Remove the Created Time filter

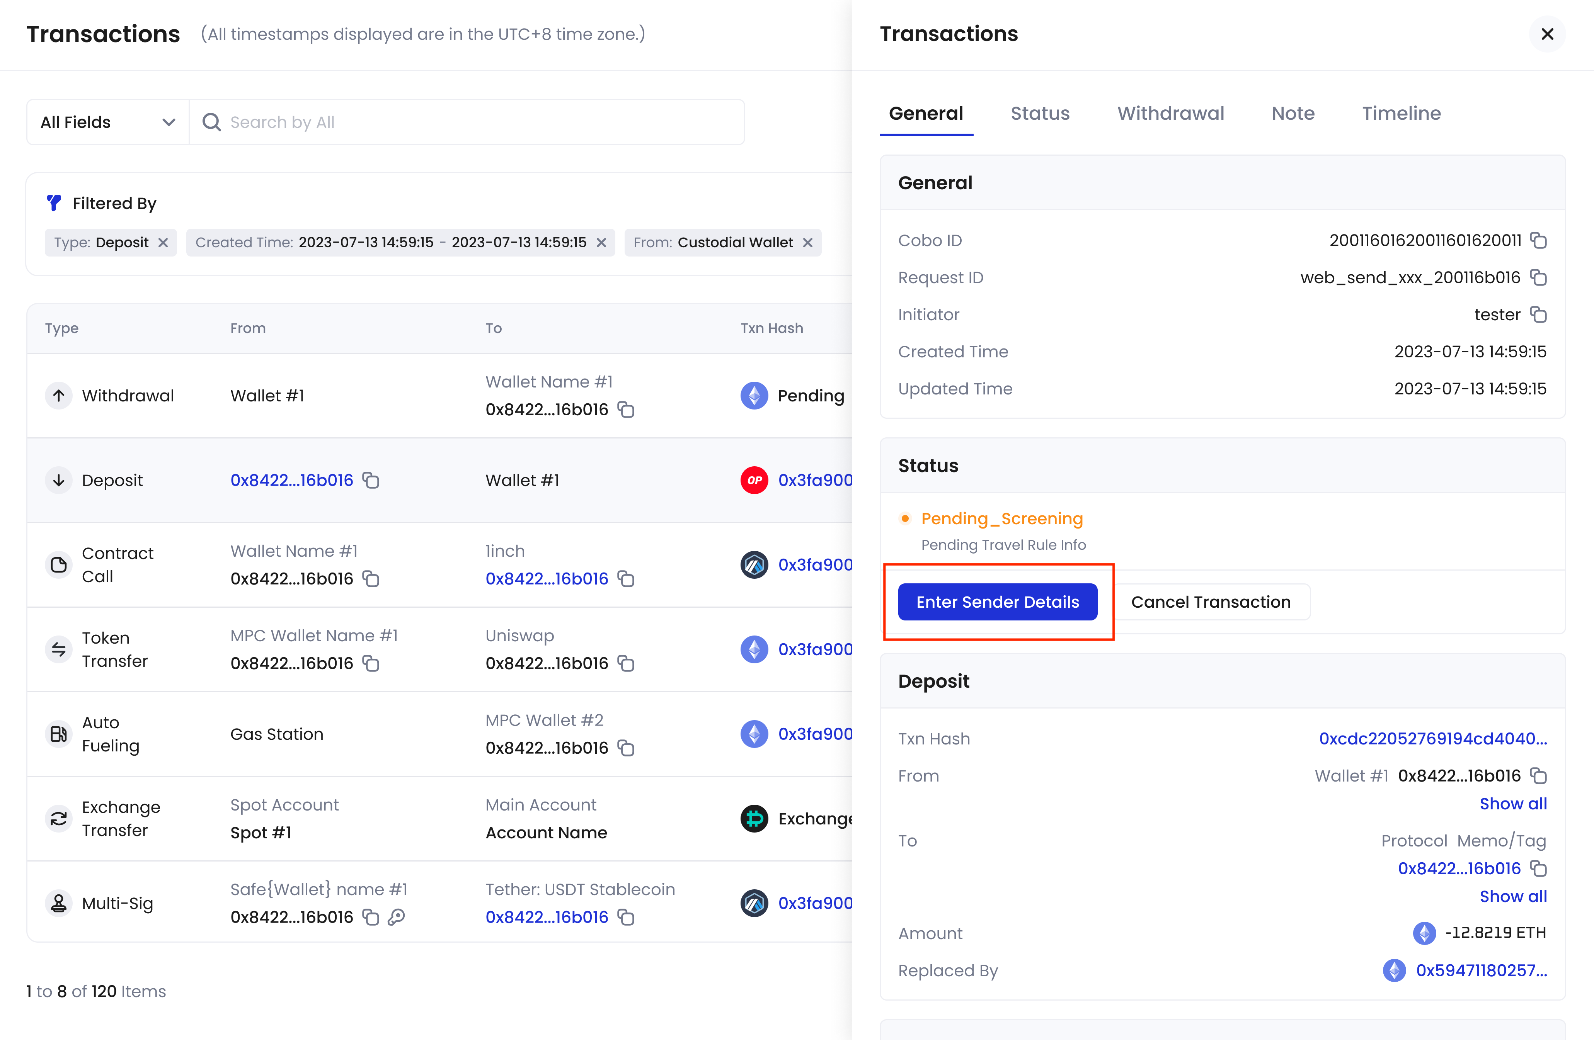601,242
